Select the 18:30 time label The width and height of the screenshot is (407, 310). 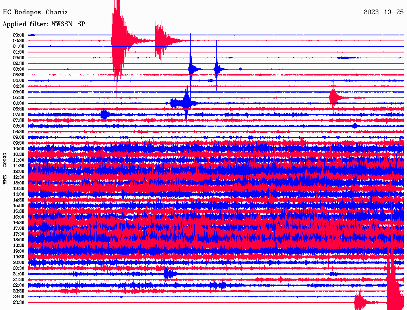pyautogui.click(x=19, y=245)
